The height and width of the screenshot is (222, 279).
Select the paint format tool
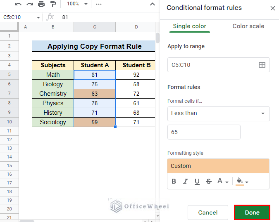point(52,4)
